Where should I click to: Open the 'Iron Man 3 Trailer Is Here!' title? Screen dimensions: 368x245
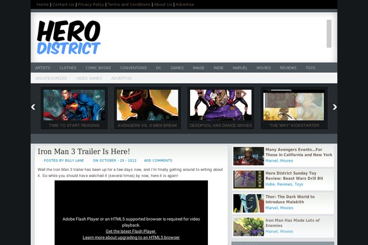pyautogui.click(x=84, y=151)
